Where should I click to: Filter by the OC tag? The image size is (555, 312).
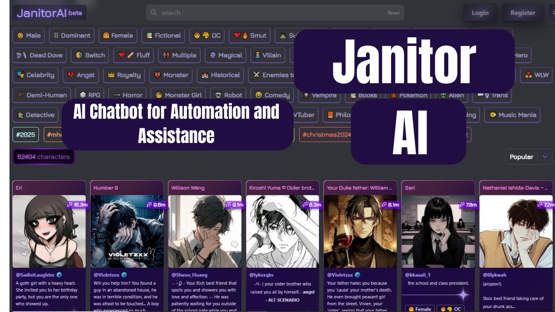(207, 36)
